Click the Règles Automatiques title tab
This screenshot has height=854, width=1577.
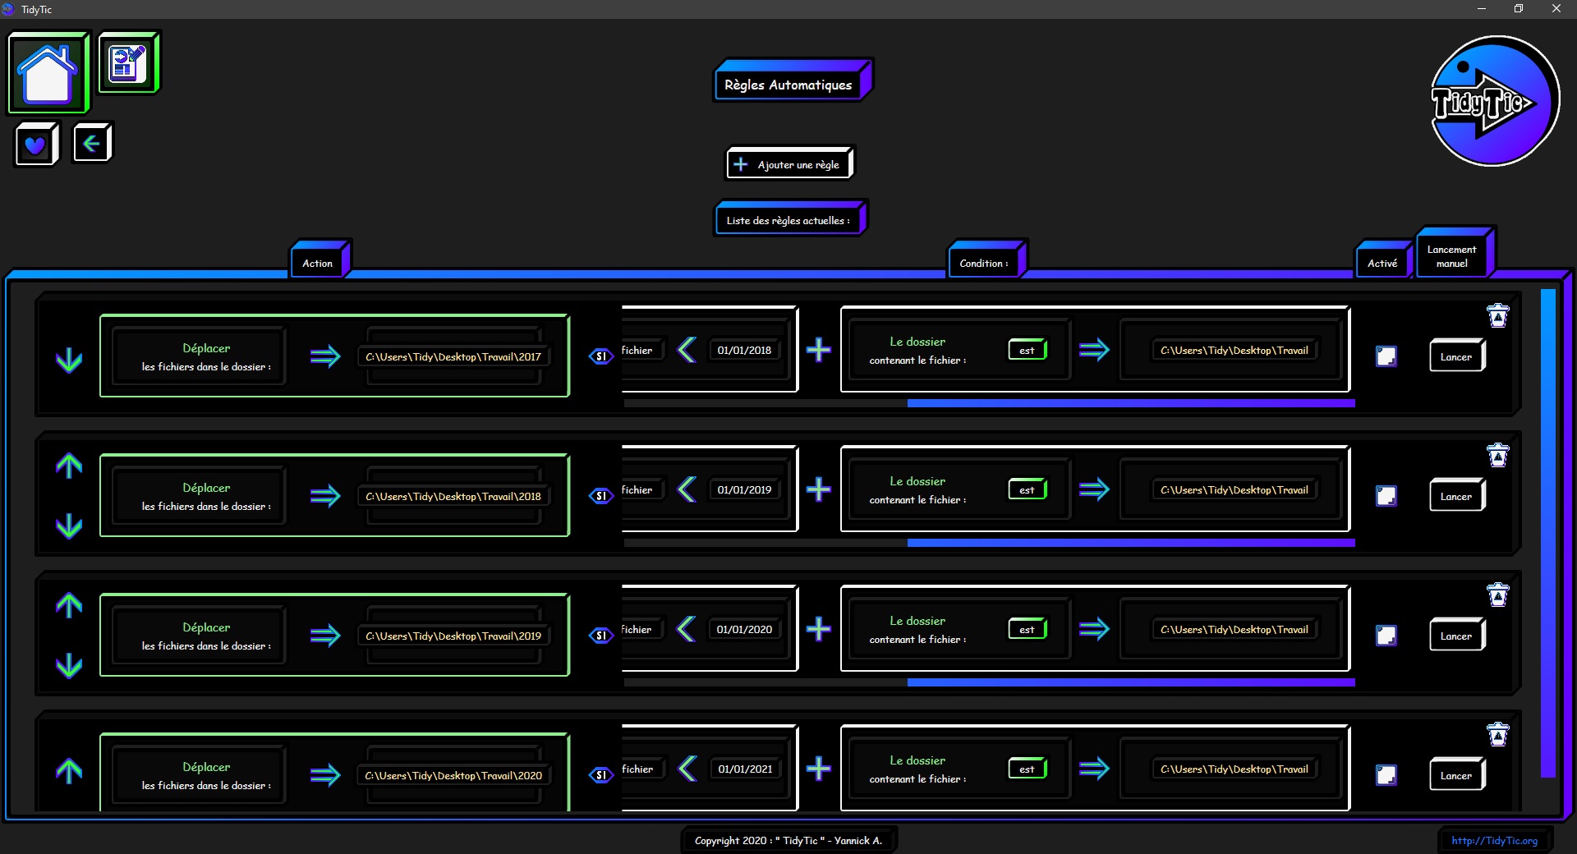click(793, 80)
